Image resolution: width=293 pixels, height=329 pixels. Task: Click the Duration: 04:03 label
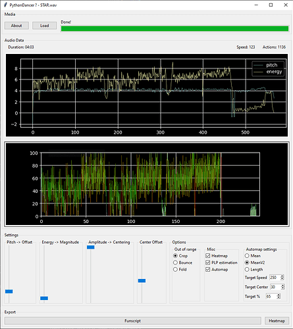click(x=21, y=47)
